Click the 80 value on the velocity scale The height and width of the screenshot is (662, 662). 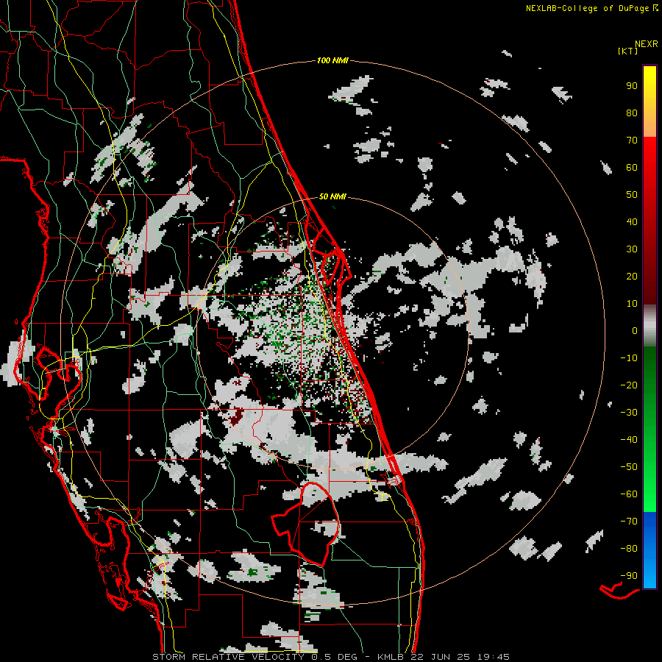pos(632,113)
